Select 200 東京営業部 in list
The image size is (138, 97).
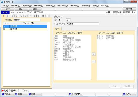[x=72, y=38]
